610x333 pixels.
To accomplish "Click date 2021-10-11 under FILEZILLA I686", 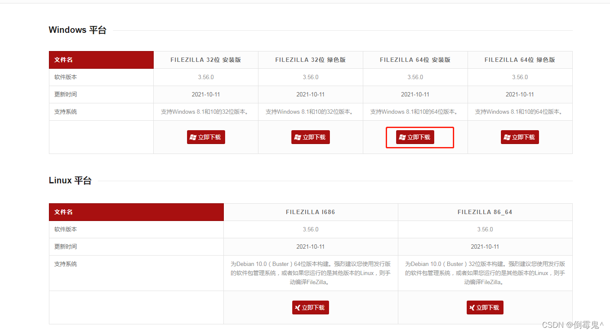I will (x=311, y=247).
